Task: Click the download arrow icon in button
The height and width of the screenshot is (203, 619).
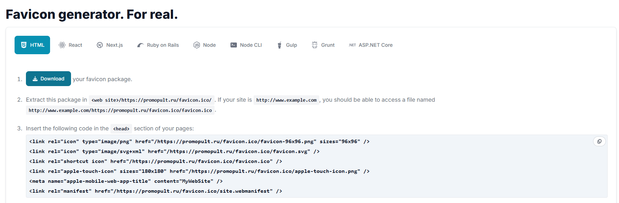Action: point(35,79)
